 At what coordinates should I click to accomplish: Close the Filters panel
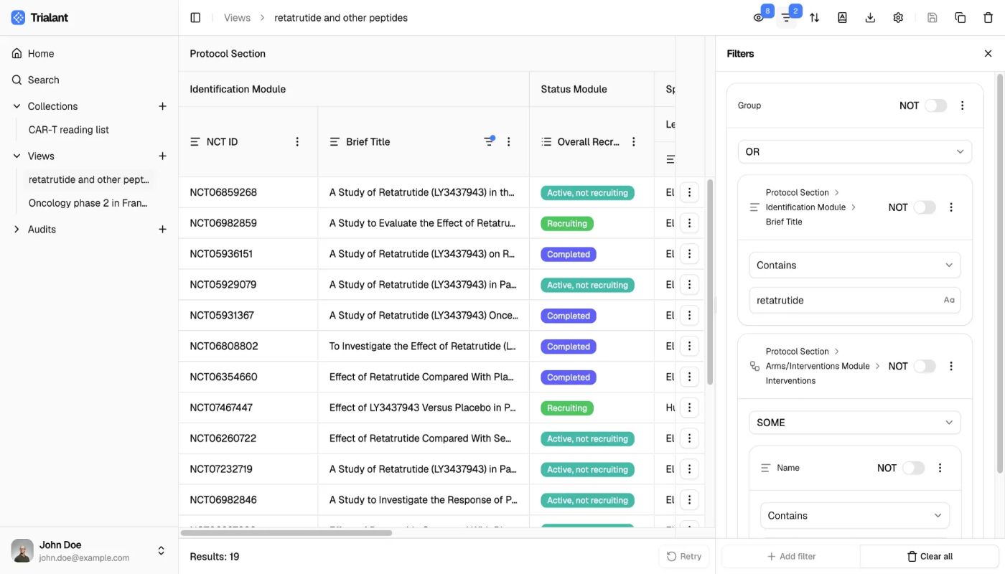click(x=988, y=54)
